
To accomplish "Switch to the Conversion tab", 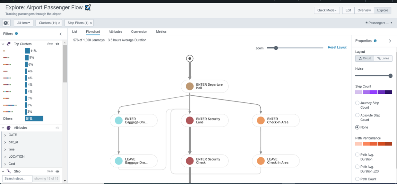I will click(x=139, y=31).
